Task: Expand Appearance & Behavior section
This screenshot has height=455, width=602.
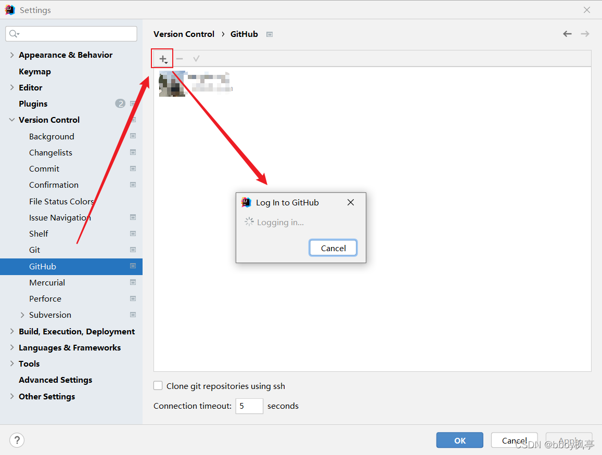Action: tap(12, 55)
